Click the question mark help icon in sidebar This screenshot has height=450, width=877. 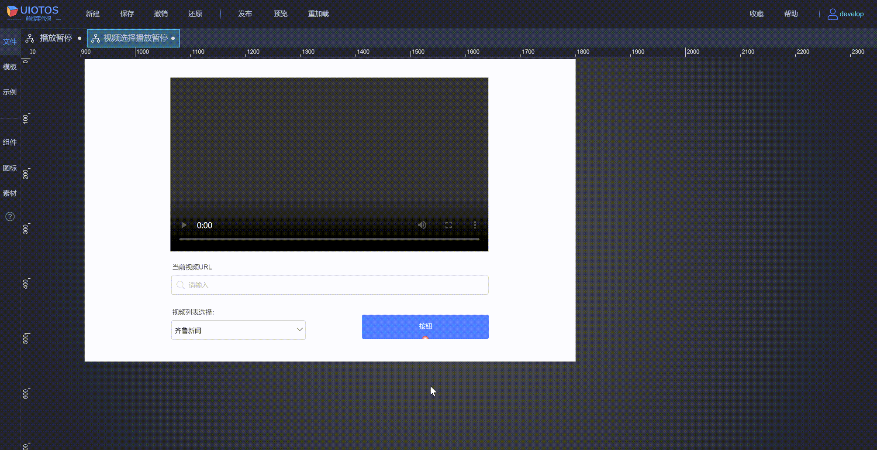(10, 216)
